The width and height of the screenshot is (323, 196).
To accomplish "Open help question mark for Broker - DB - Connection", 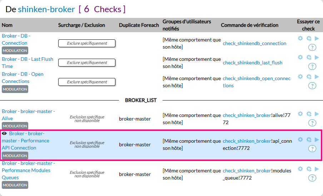I will 312,47.
